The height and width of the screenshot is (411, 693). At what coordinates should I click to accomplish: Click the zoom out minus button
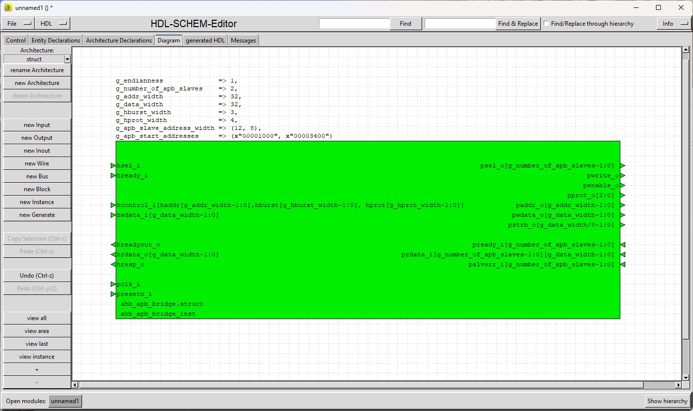pyautogui.click(x=37, y=382)
